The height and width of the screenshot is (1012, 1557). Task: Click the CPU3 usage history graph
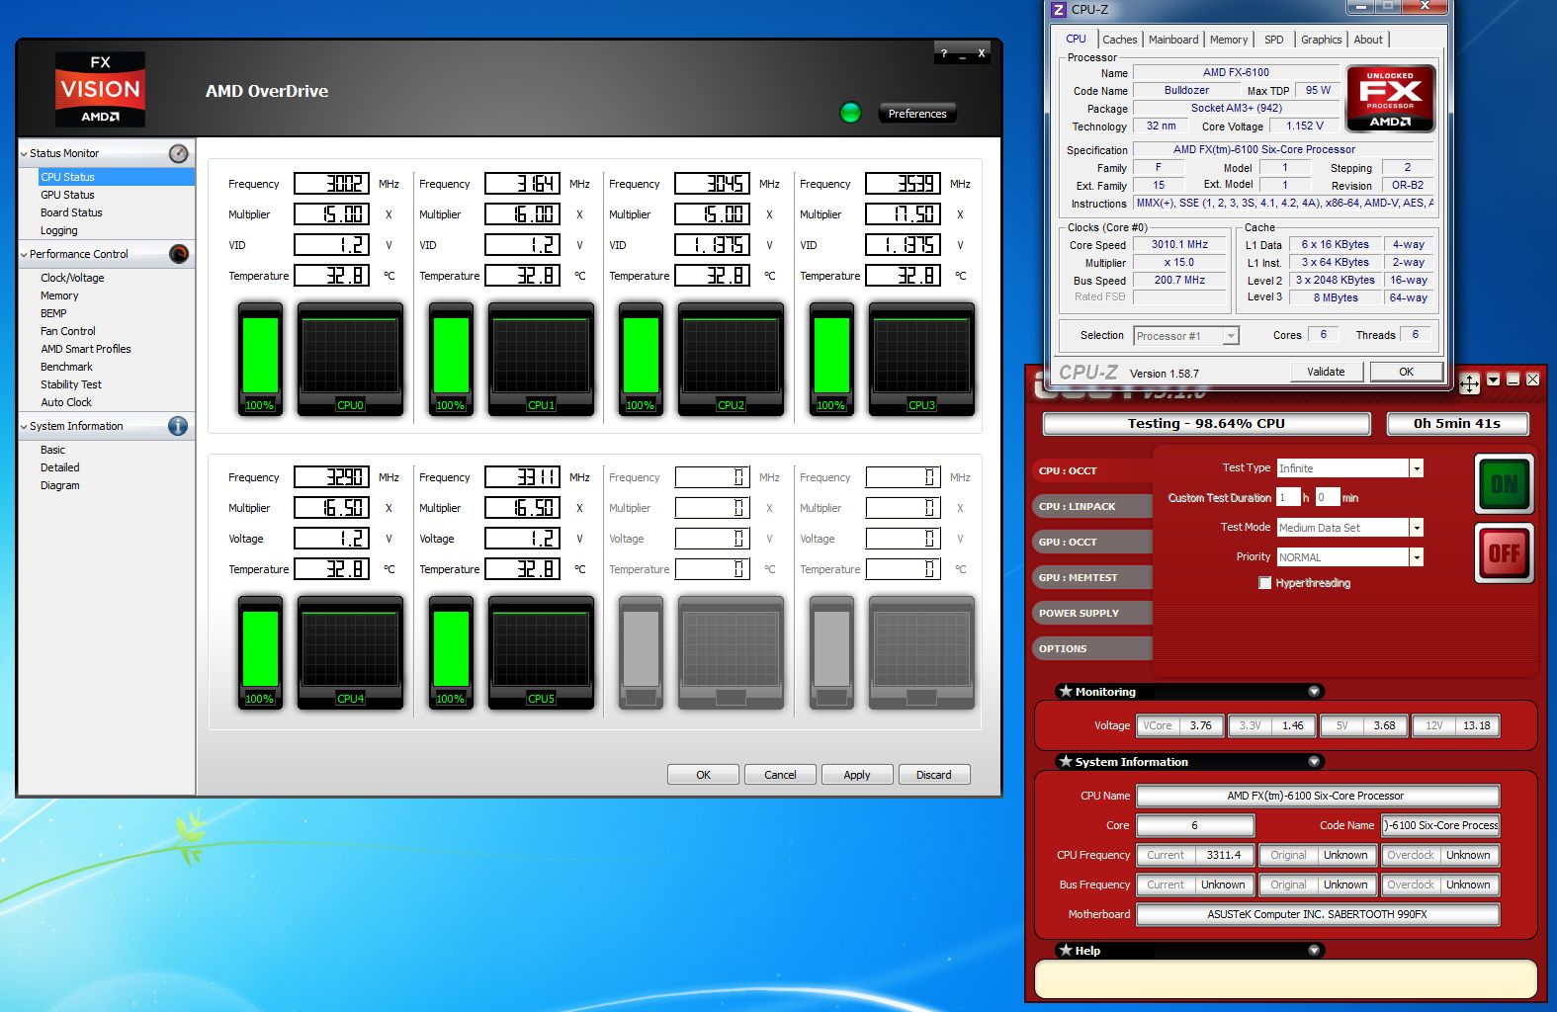(921, 359)
